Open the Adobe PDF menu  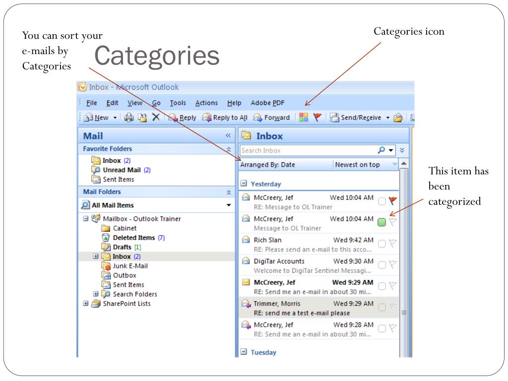267,103
